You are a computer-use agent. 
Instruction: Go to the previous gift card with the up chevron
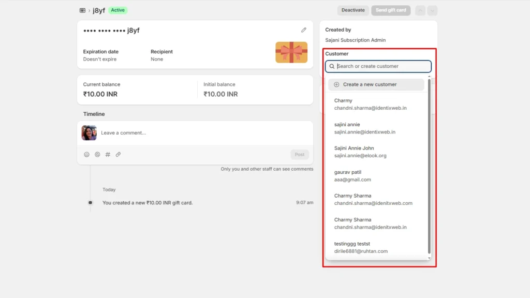click(x=420, y=10)
